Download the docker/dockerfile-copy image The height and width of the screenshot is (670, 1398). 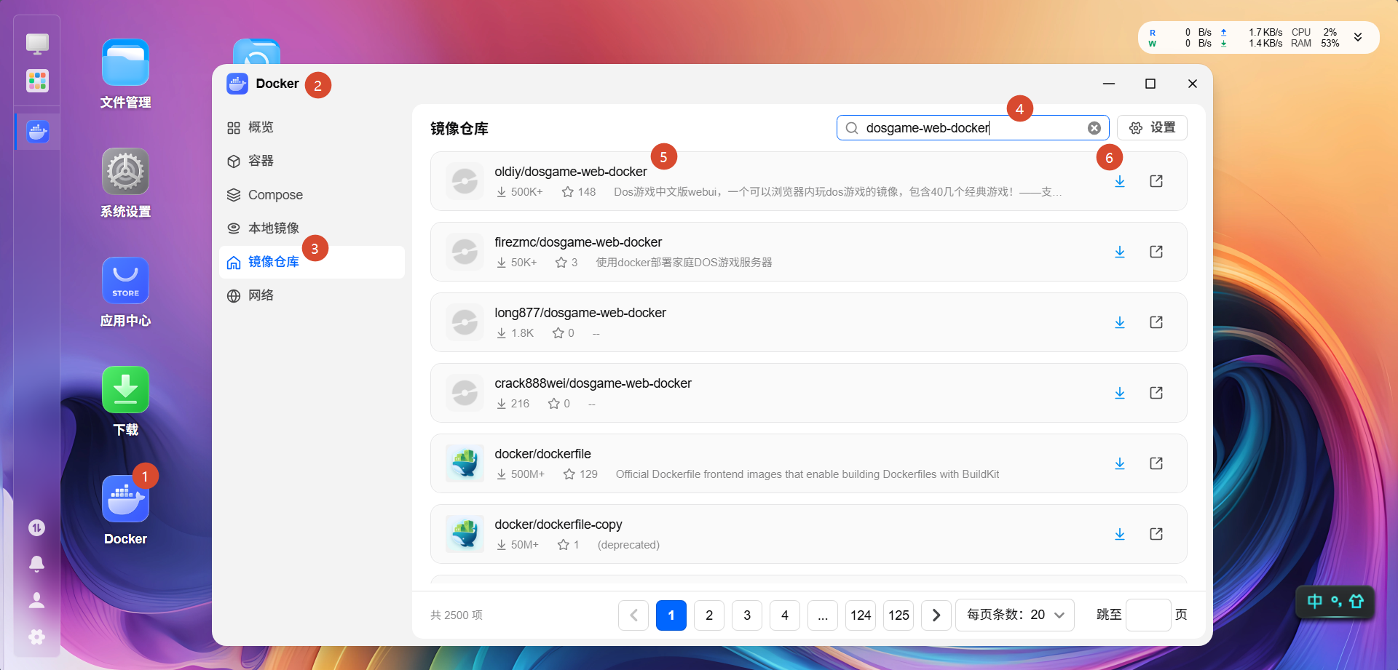click(x=1120, y=534)
